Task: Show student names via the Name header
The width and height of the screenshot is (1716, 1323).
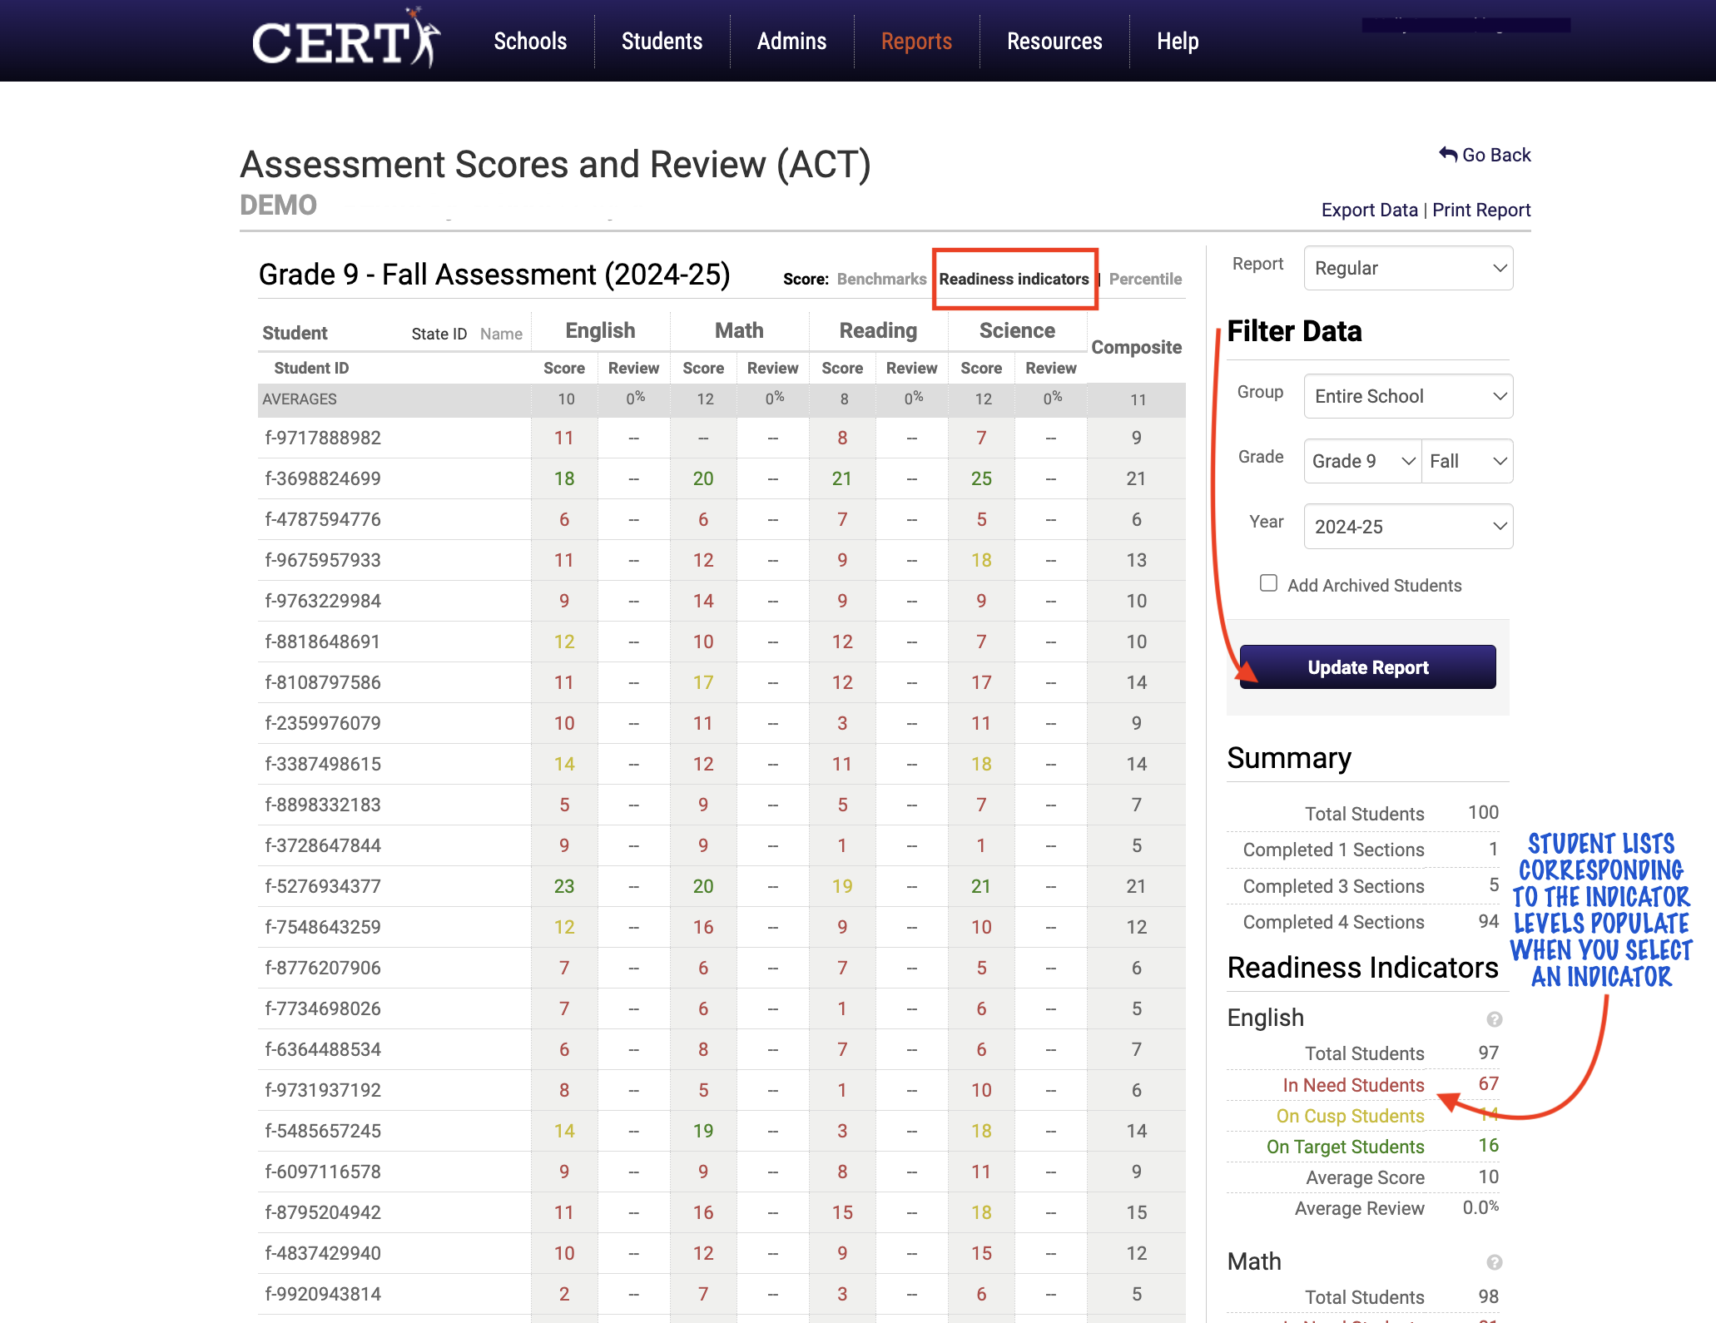Action: point(500,333)
